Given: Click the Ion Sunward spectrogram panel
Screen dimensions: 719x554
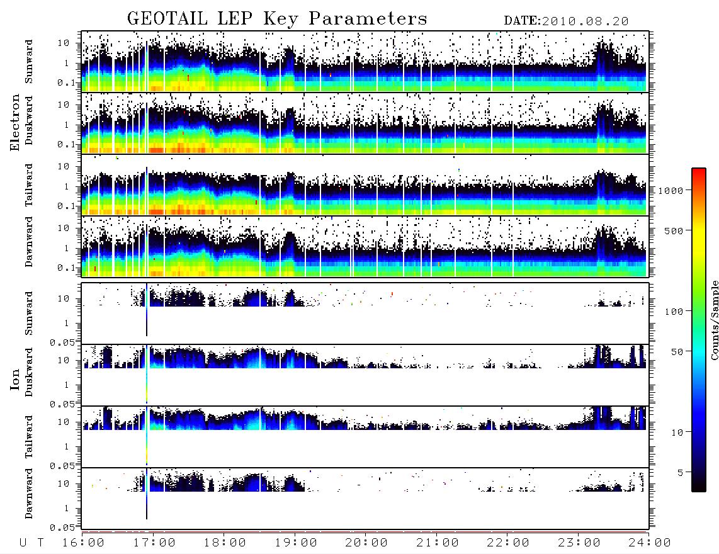Looking at the screenshot, I should click(365, 314).
